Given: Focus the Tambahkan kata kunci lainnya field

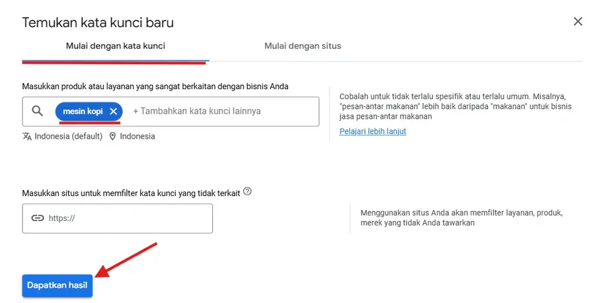Looking at the screenshot, I should [x=196, y=112].
